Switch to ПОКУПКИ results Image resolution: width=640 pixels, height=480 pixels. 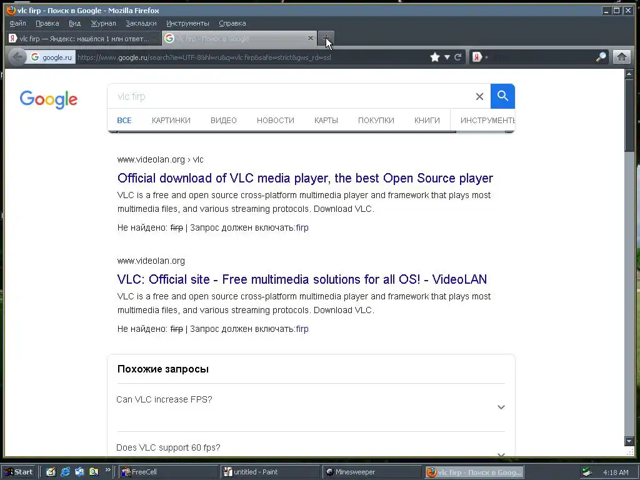click(x=376, y=121)
